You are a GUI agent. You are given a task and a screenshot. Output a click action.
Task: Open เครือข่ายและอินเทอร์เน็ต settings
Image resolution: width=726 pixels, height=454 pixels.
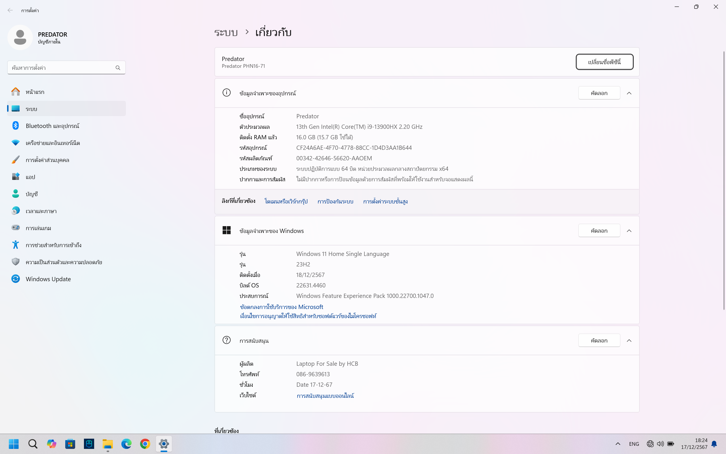pos(66,143)
